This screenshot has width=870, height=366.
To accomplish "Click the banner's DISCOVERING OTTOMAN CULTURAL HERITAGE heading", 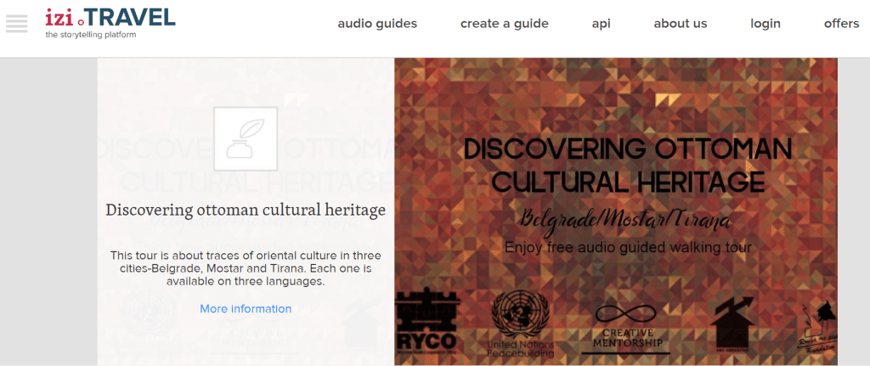I will [628, 166].
